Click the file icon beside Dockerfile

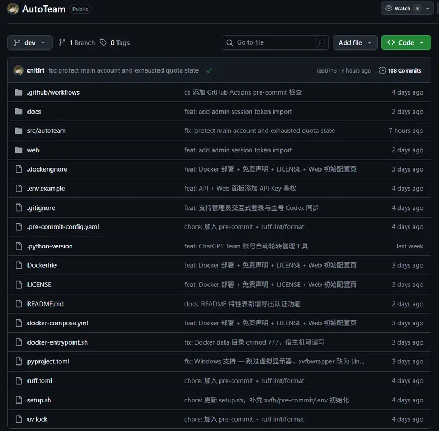(x=19, y=266)
